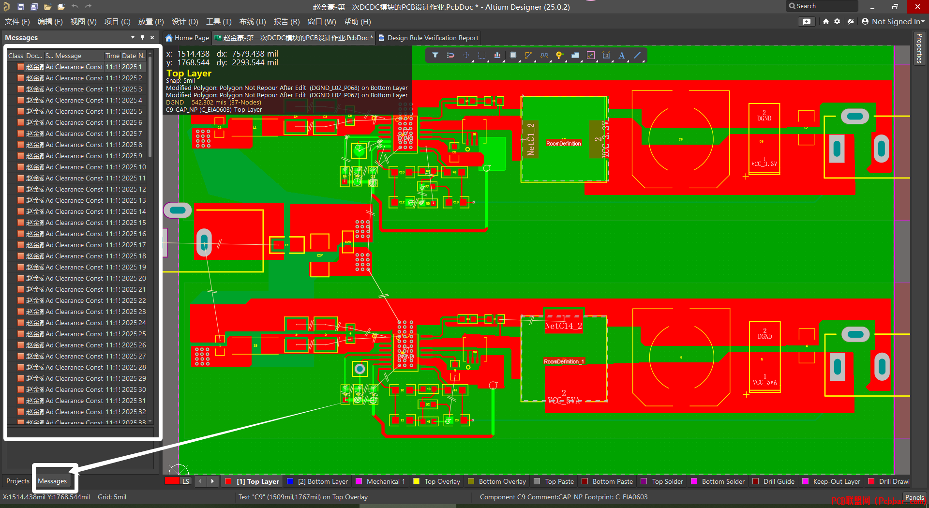
Task: Switch to the Home Page tab
Action: click(x=187, y=38)
